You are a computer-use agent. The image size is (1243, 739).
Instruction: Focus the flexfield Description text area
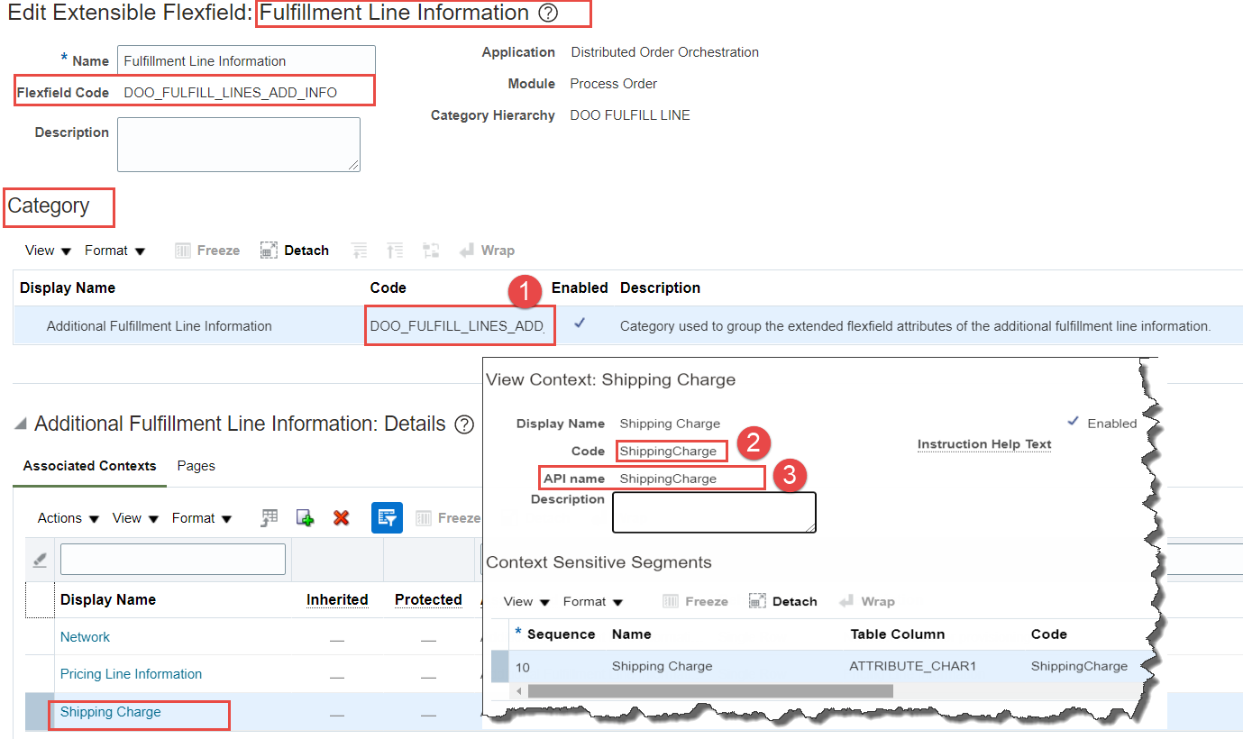point(239,144)
